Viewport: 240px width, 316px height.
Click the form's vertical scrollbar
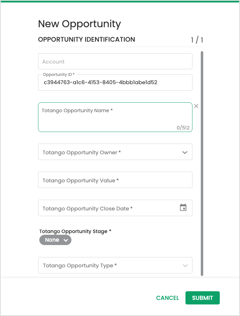(202, 163)
